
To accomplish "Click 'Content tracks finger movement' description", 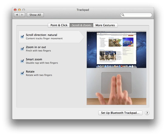I will pyautogui.click(x=44, y=39).
